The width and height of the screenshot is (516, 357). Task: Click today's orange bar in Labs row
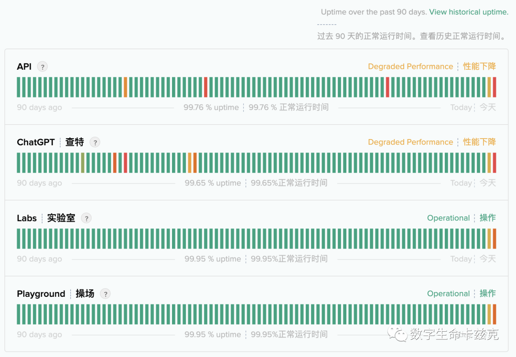click(494, 238)
